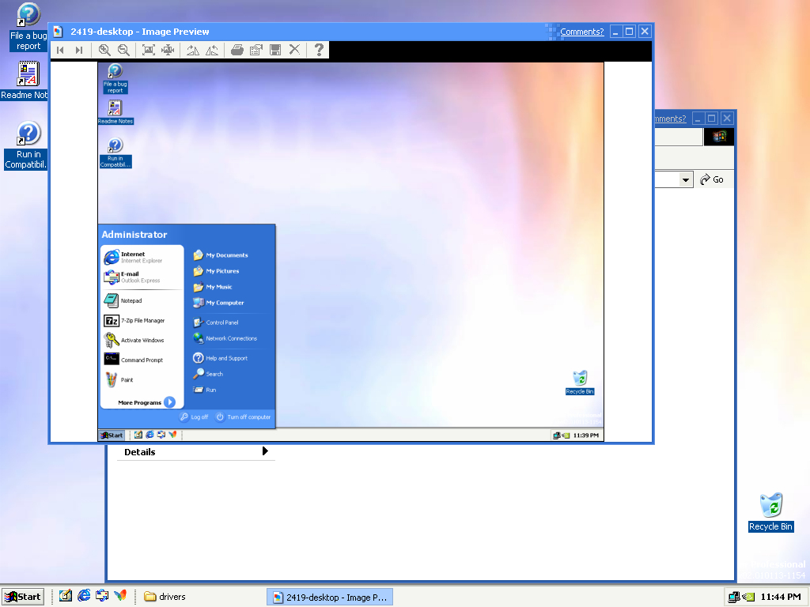This screenshot has width=810, height=607.
Task: Close the background drivers window
Action: point(727,119)
